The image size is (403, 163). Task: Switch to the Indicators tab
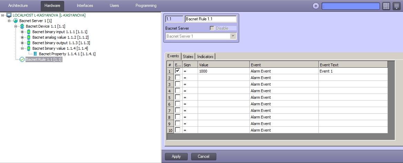pyautogui.click(x=205, y=57)
